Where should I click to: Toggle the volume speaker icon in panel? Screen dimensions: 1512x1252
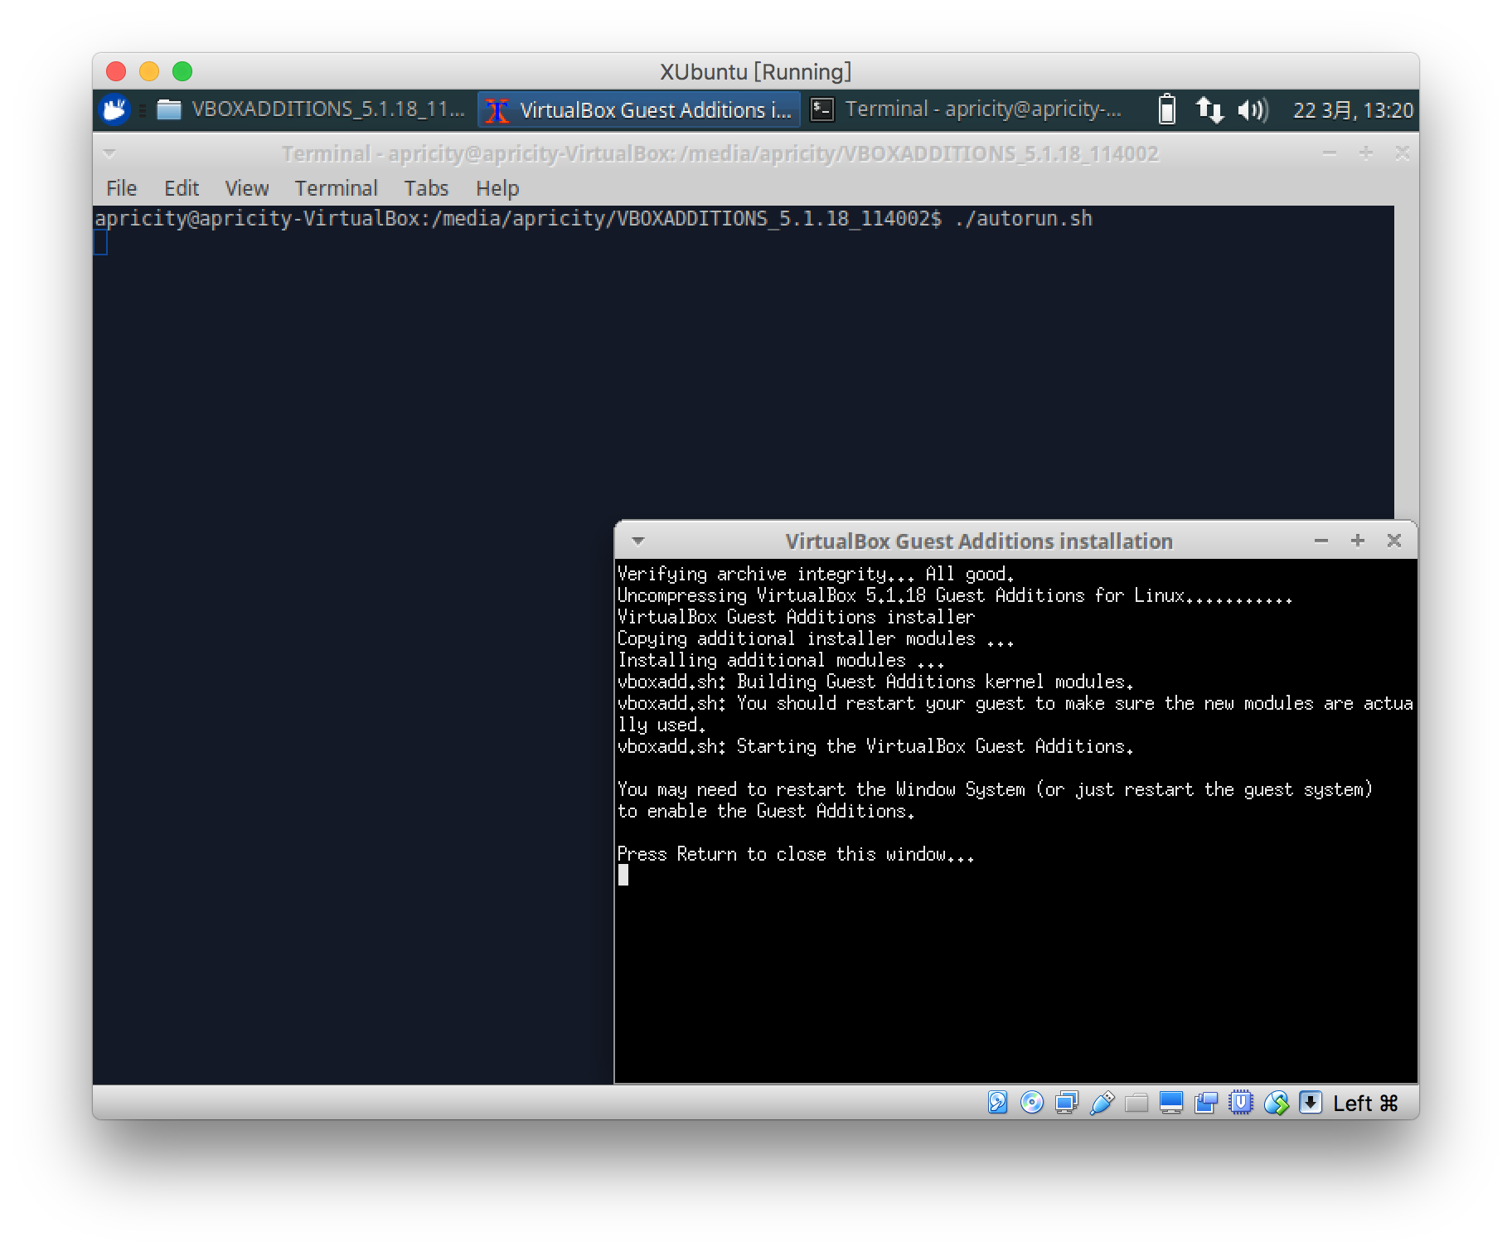click(x=1252, y=109)
